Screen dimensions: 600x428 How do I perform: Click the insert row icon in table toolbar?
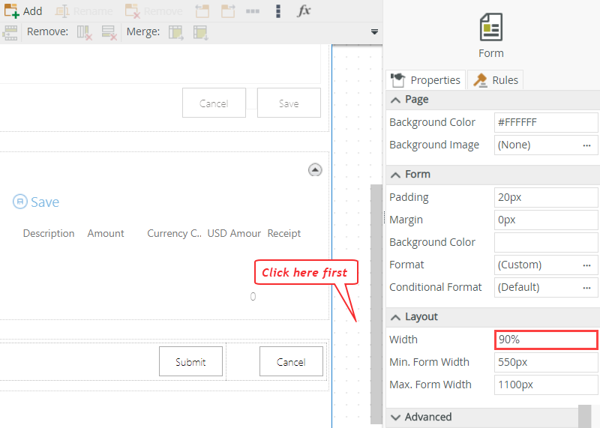(x=10, y=32)
